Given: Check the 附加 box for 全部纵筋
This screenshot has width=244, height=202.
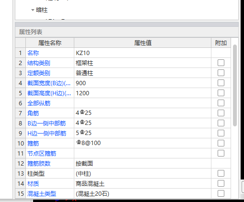Looking at the screenshot, I should 221,103.
